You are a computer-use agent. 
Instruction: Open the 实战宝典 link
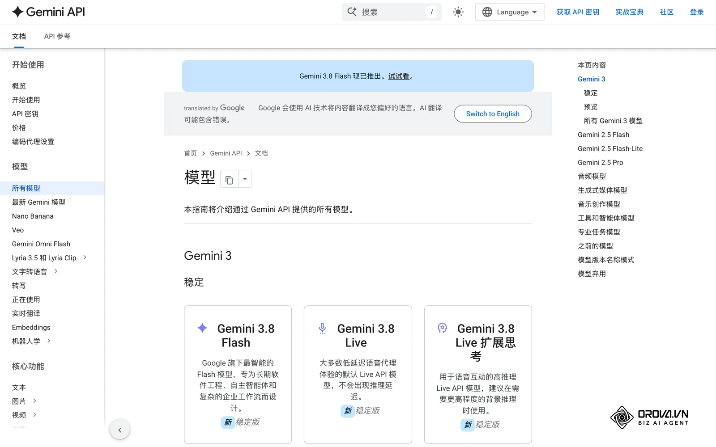click(629, 12)
